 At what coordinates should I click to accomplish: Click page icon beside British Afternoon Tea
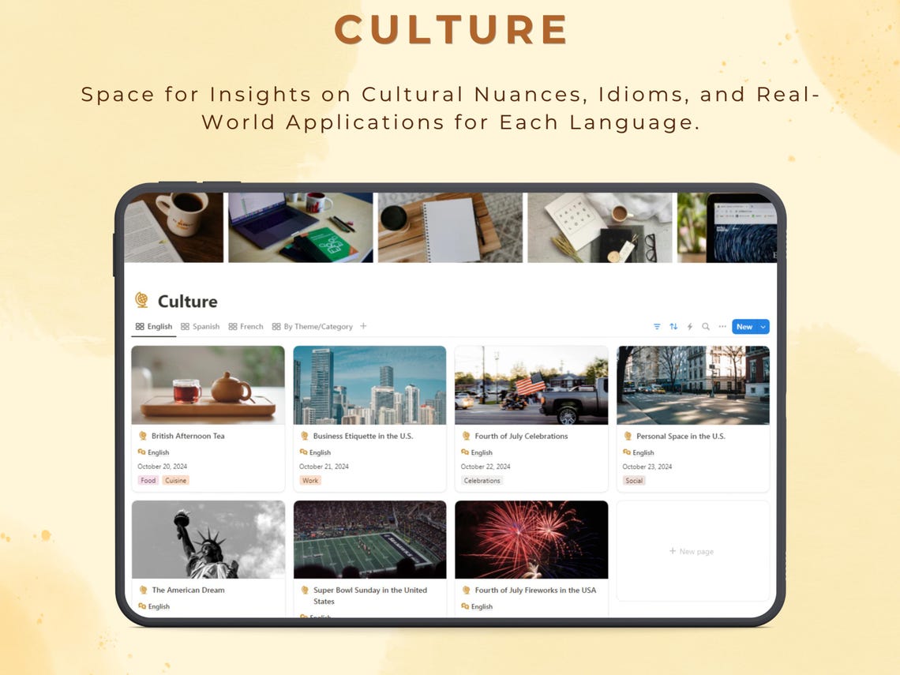point(144,437)
